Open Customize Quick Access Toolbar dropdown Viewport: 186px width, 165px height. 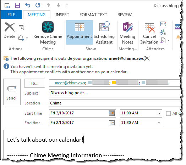point(67,6)
